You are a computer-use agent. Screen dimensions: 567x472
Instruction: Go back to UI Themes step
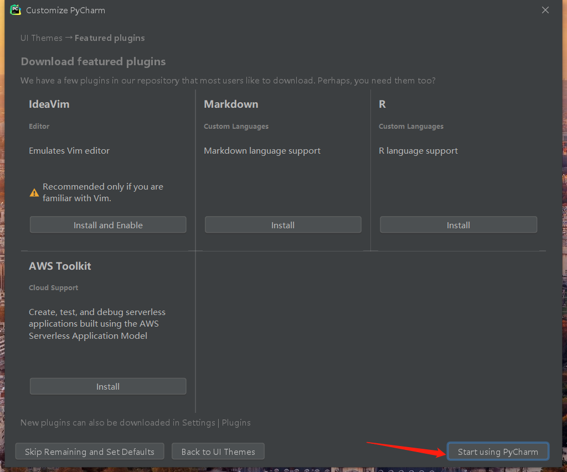(x=218, y=452)
